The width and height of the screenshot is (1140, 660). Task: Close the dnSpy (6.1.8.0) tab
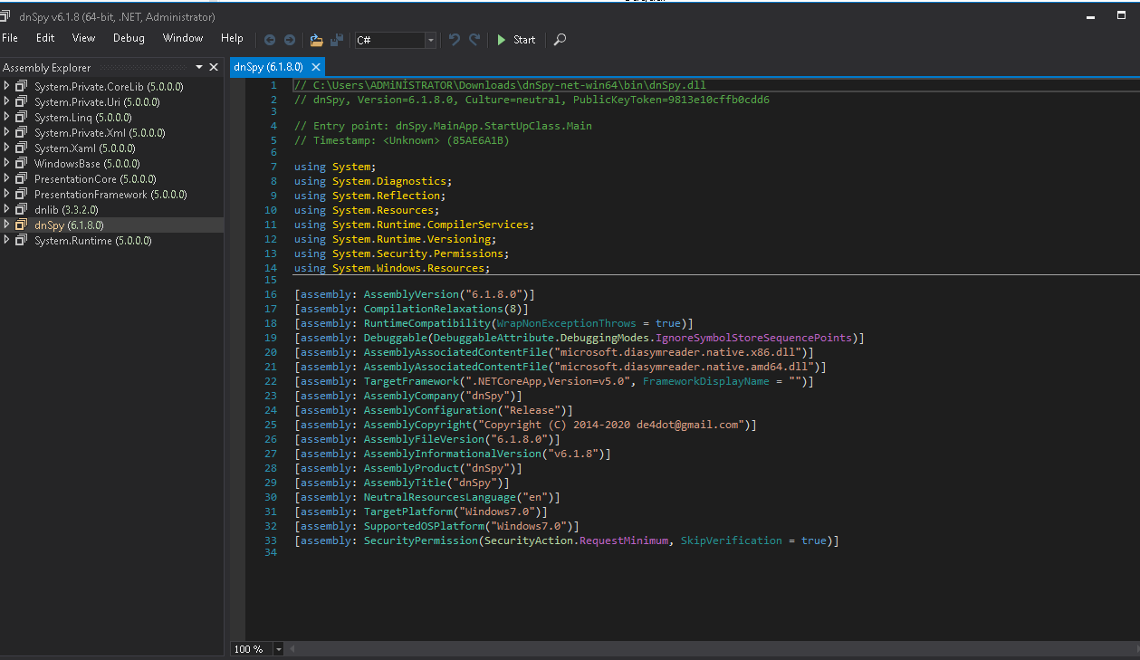pos(316,67)
